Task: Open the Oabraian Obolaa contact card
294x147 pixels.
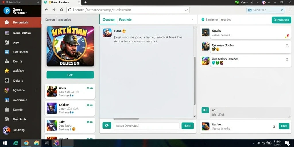Action: 251,47
